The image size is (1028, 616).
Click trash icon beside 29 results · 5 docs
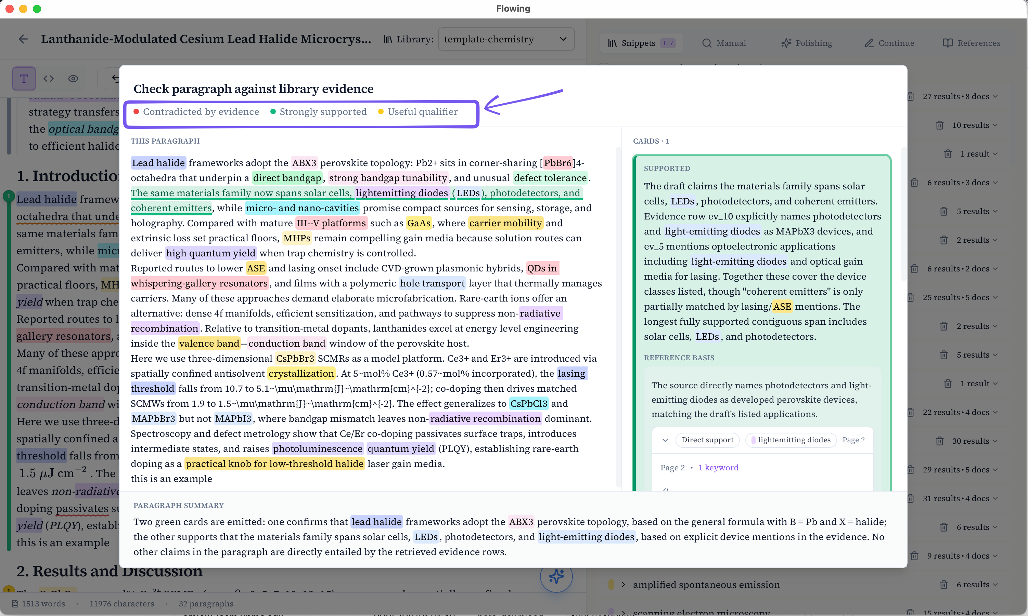click(910, 469)
